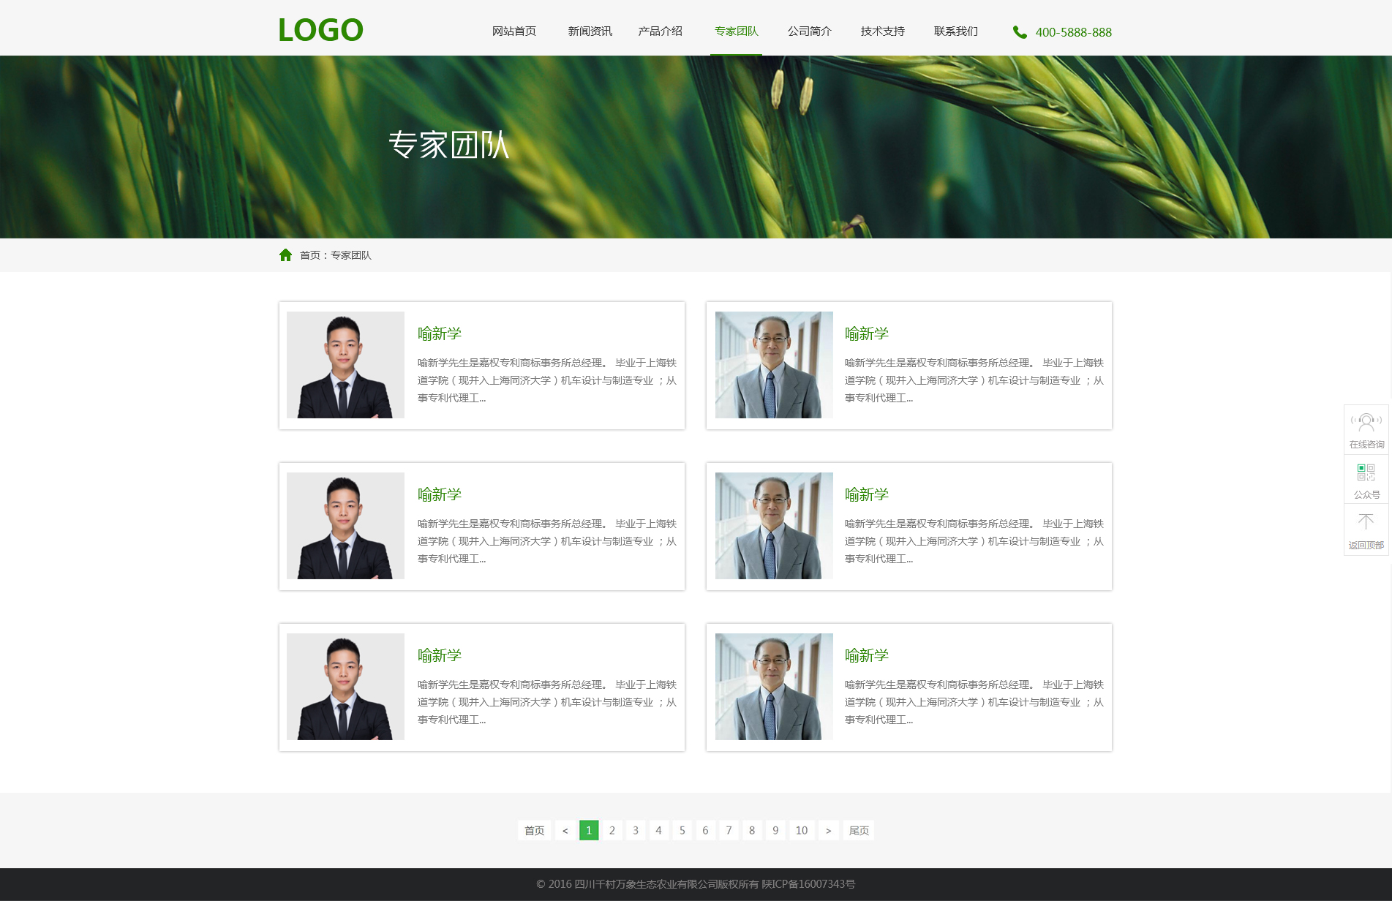This screenshot has width=1392, height=901.
Task: Click the 尾页 last page button
Action: point(859,830)
